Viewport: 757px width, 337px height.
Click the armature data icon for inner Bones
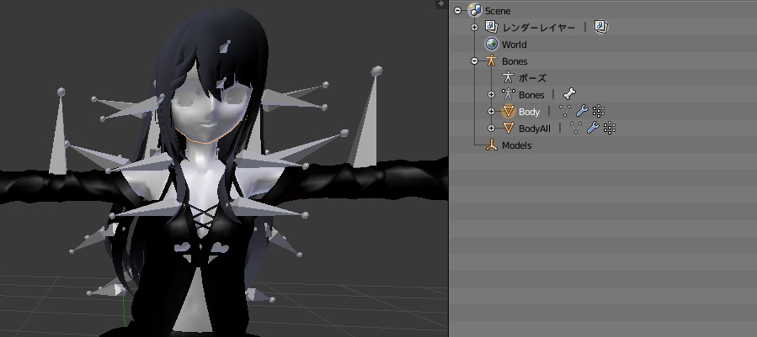click(x=508, y=94)
